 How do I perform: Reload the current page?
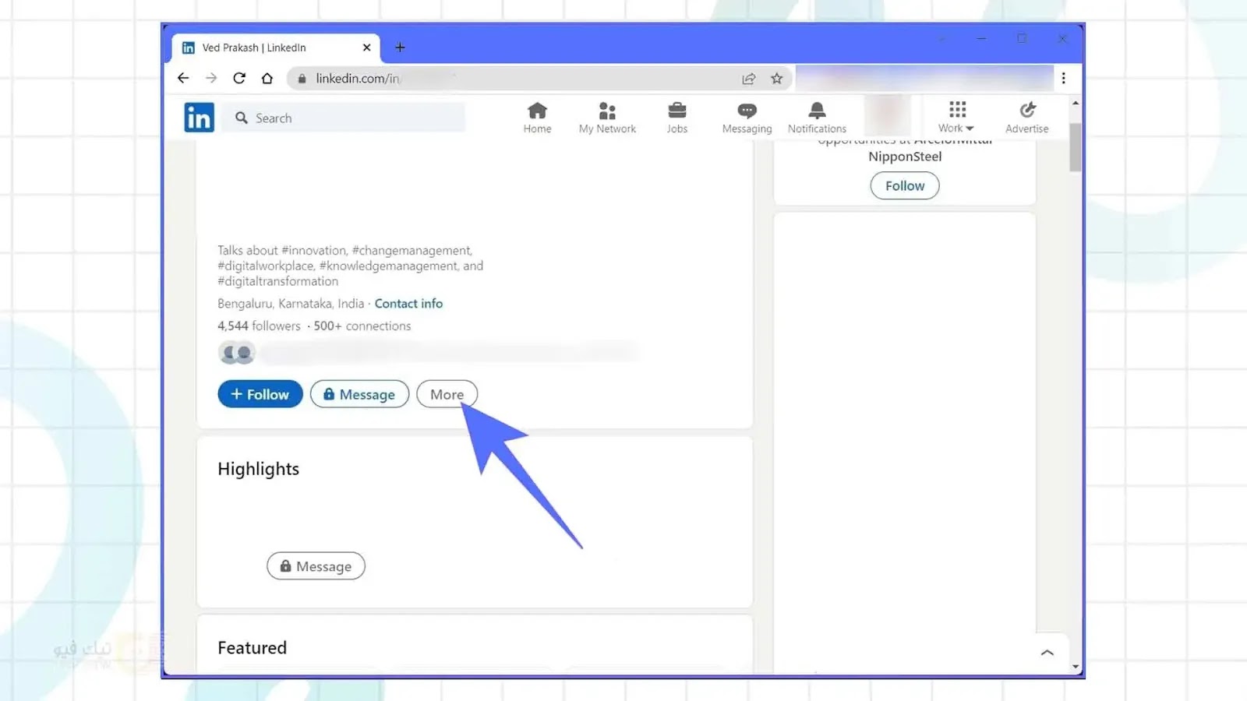[x=239, y=78]
